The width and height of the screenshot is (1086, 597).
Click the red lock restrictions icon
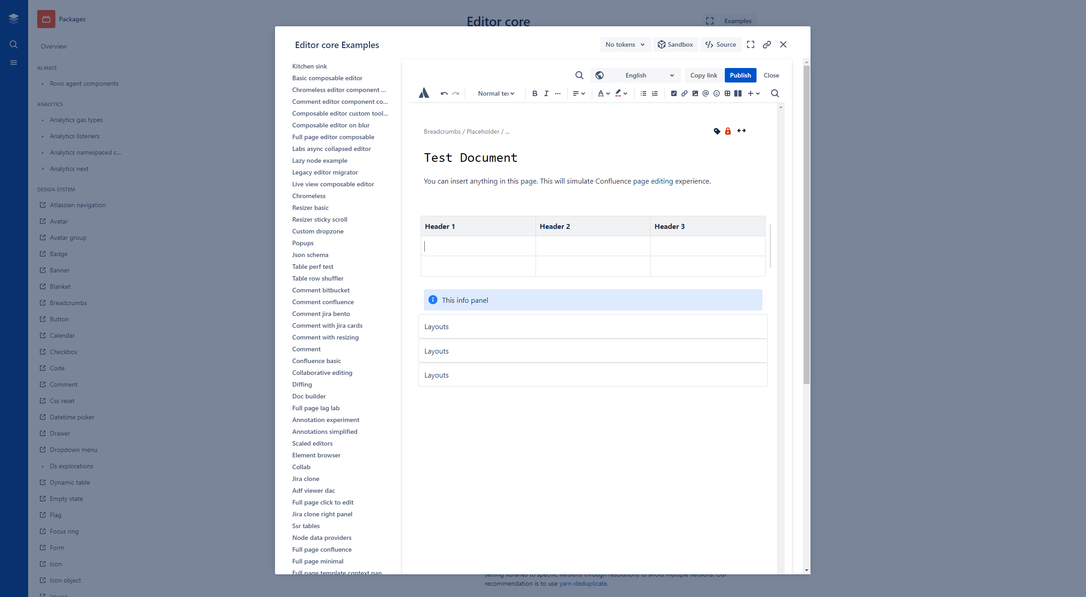point(728,131)
